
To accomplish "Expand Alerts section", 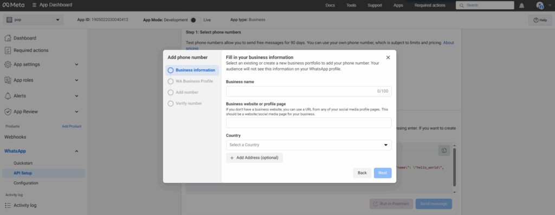I will point(76,96).
